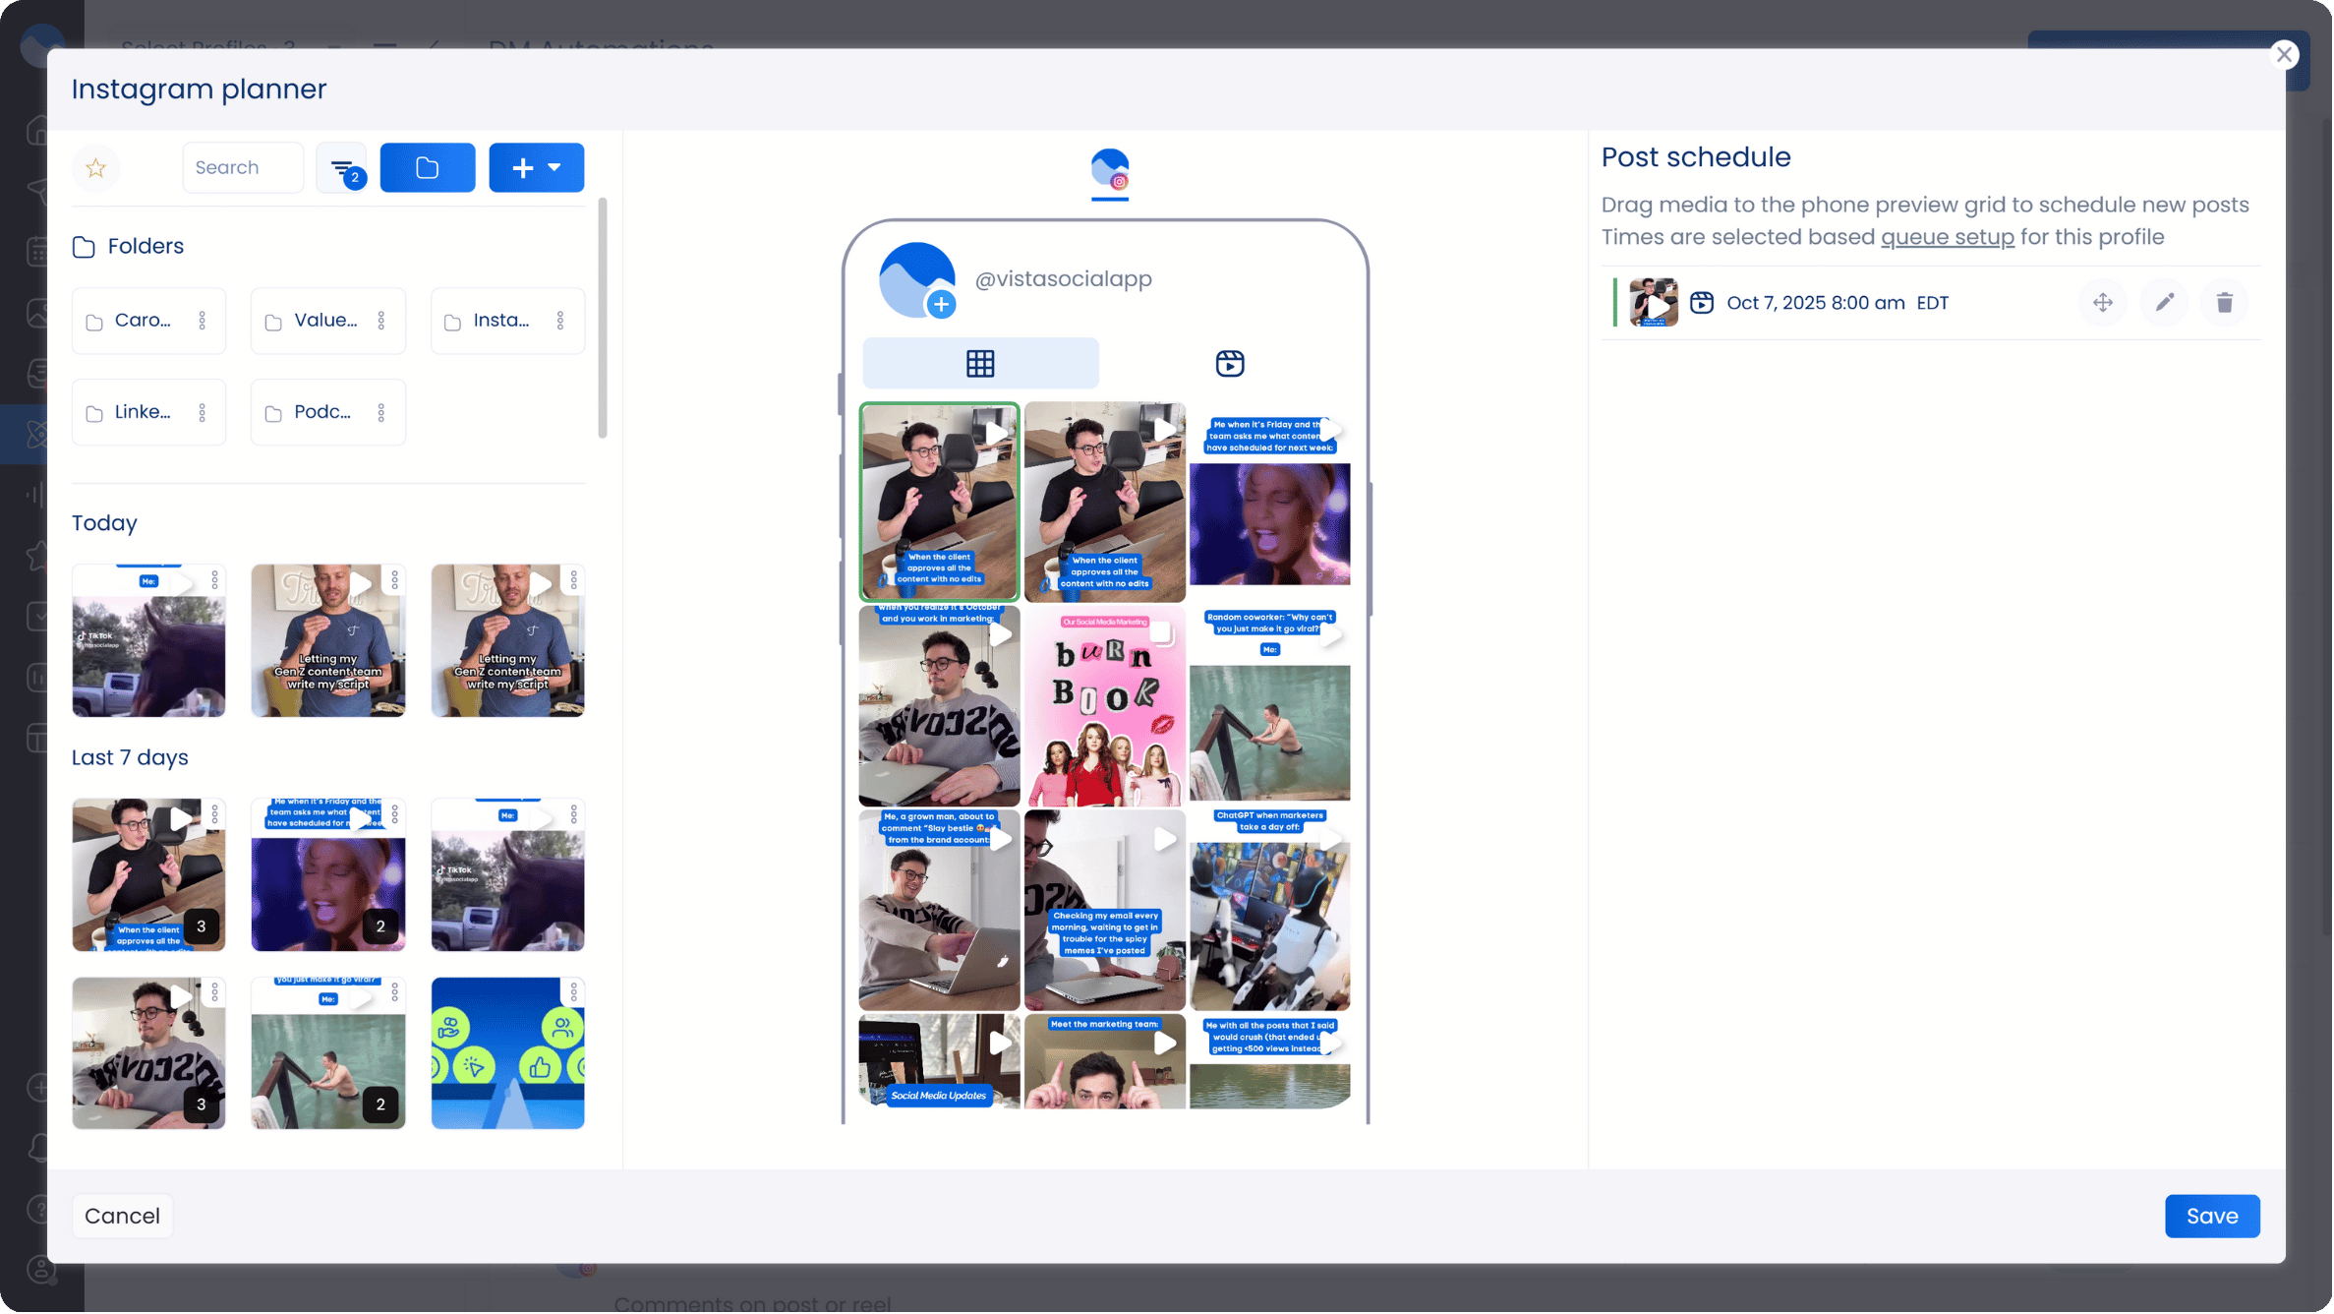Open the queue setup link
This screenshot has height=1314, width=2334.
click(1947, 236)
